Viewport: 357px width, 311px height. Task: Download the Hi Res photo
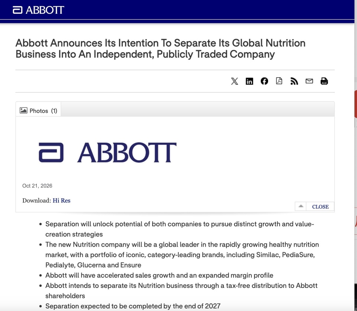[x=61, y=201]
